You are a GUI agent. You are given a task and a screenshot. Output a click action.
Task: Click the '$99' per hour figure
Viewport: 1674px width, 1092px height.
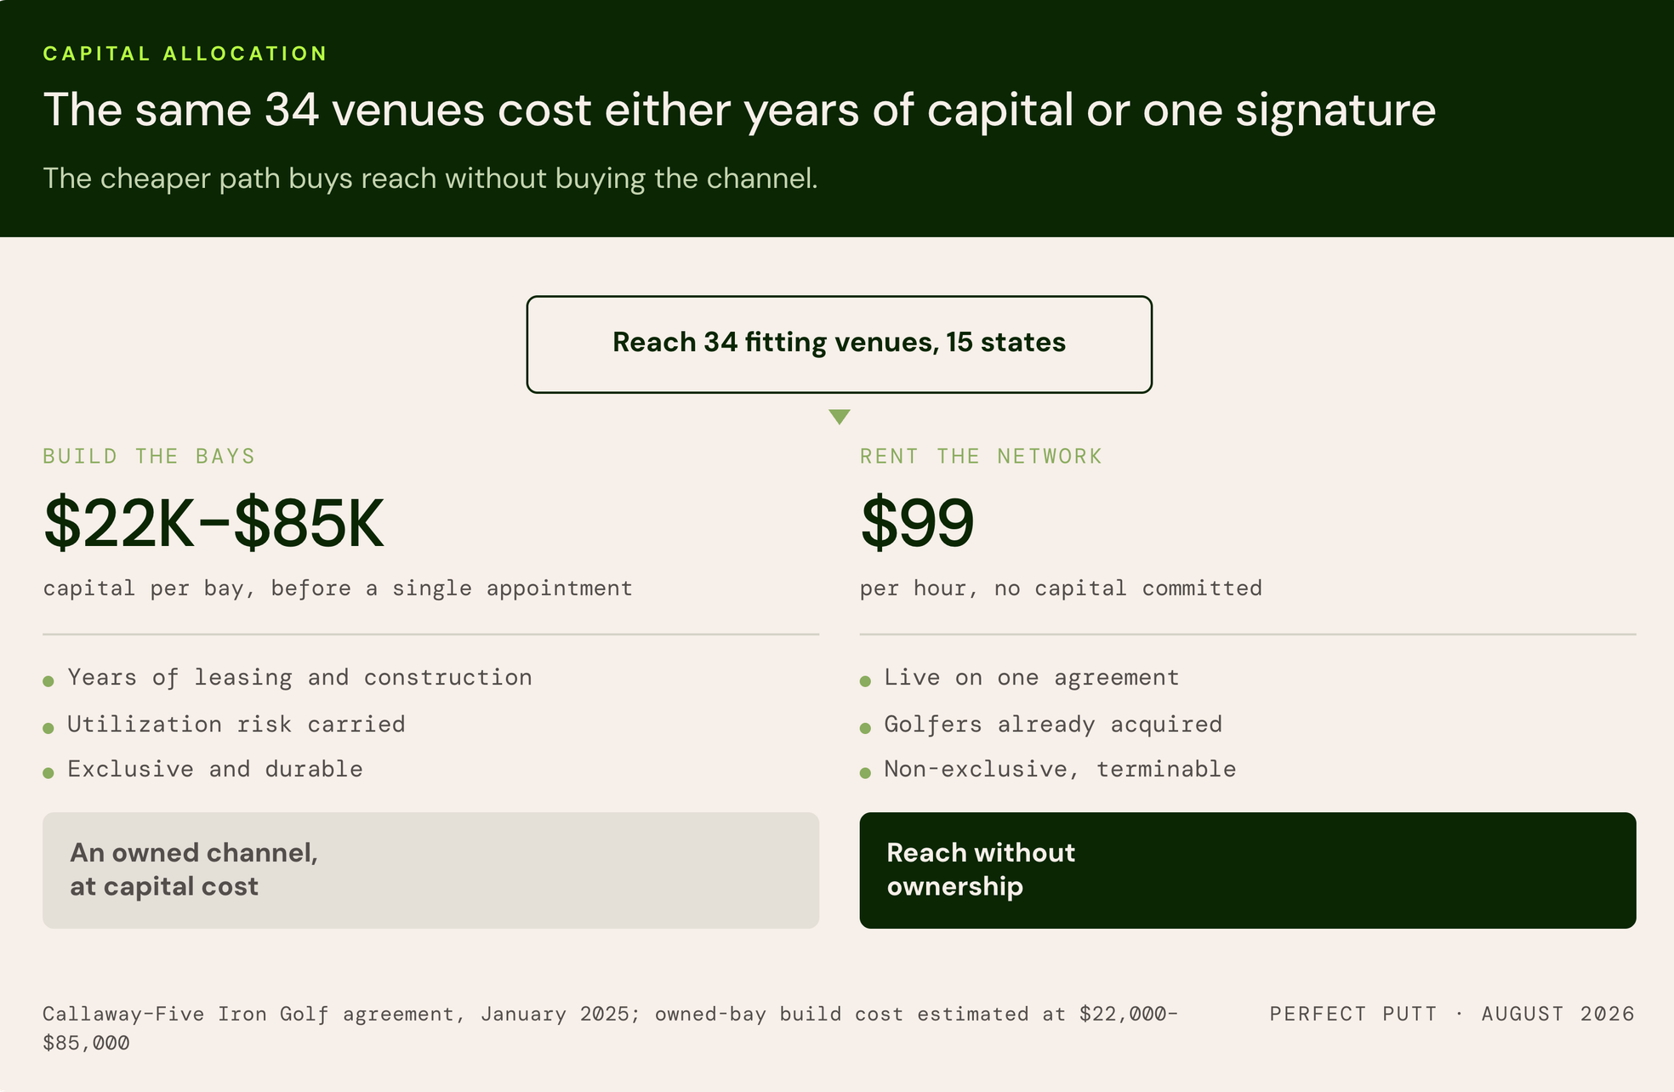(x=917, y=523)
